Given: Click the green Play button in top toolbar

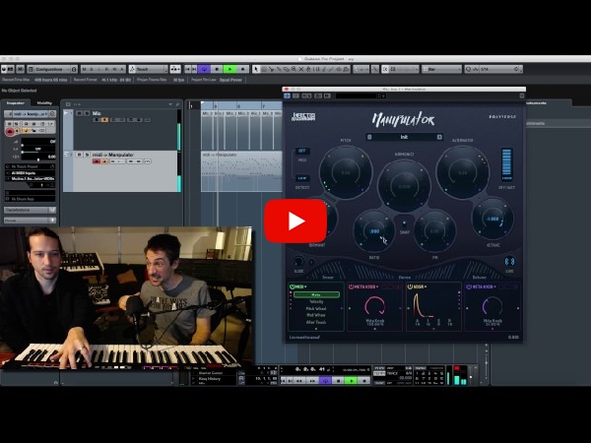Looking at the screenshot, I should coord(230,69).
